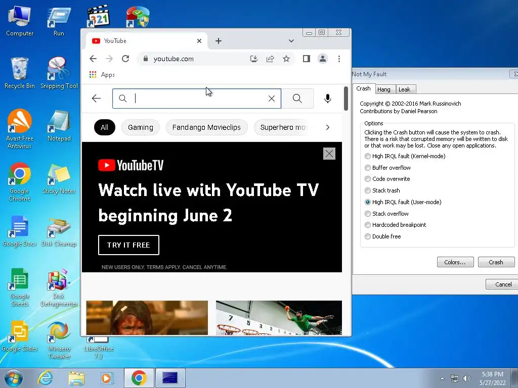Screen dimensions: 518x388
Task: Select High IRQL fault (Kernel-mode) option
Action: pos(405,156)
